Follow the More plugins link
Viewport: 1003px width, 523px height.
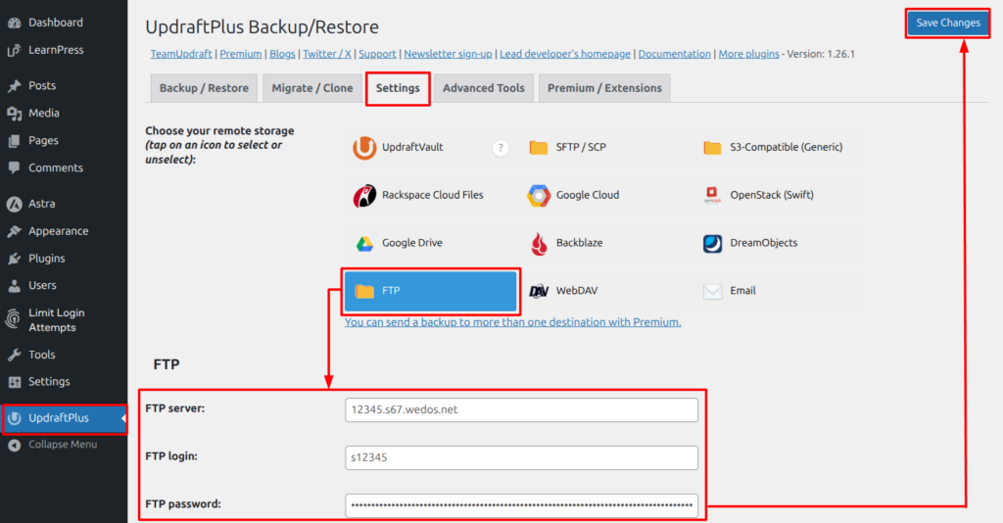[748, 54]
